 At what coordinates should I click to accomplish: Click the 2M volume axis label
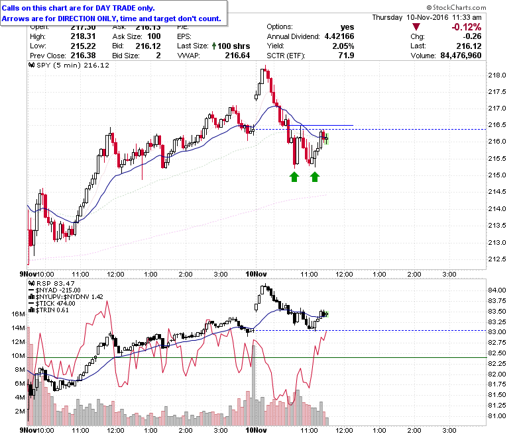tap(20, 412)
